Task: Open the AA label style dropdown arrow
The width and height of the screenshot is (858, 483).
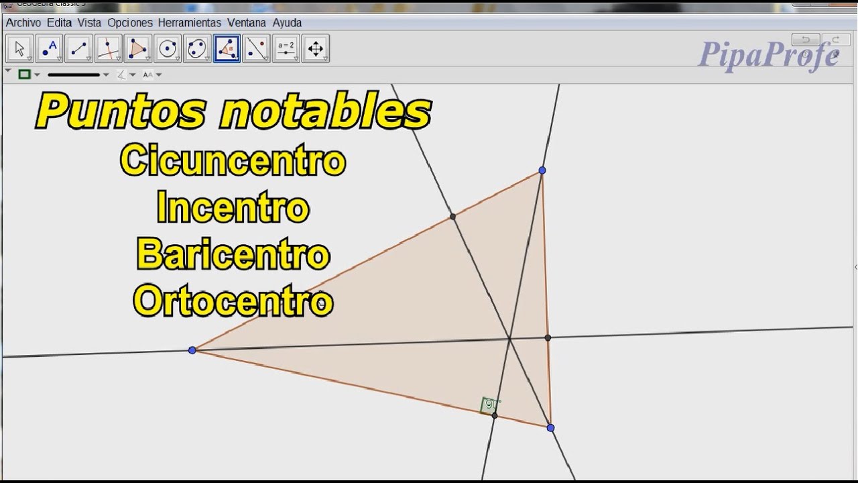Action: pos(158,75)
